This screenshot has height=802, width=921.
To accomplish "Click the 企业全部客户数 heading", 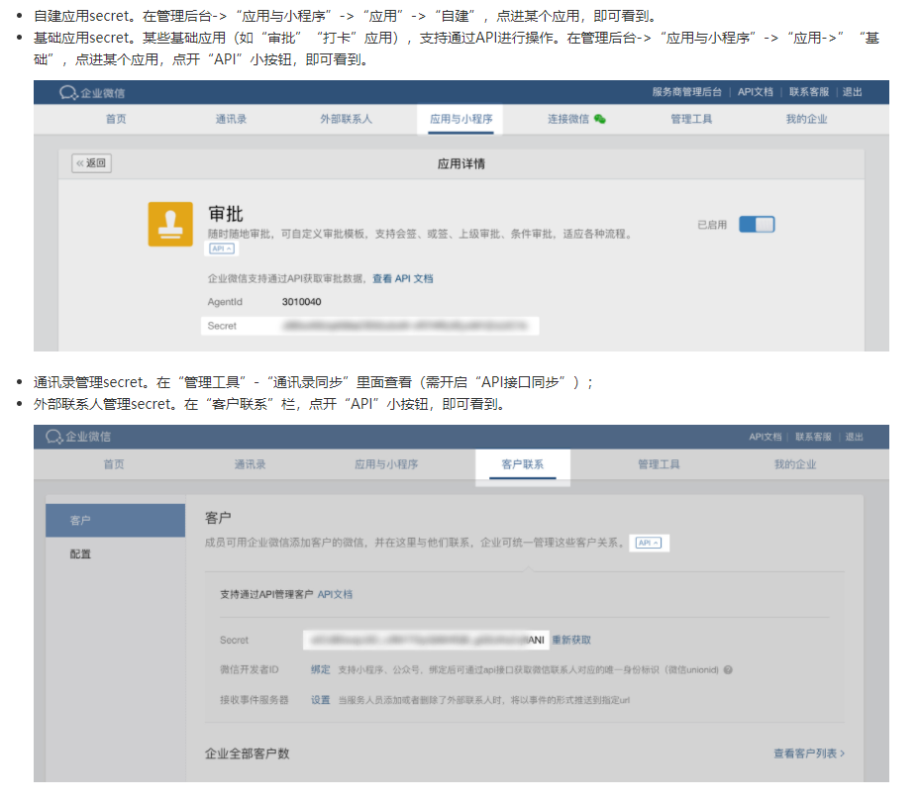I will point(248,753).
